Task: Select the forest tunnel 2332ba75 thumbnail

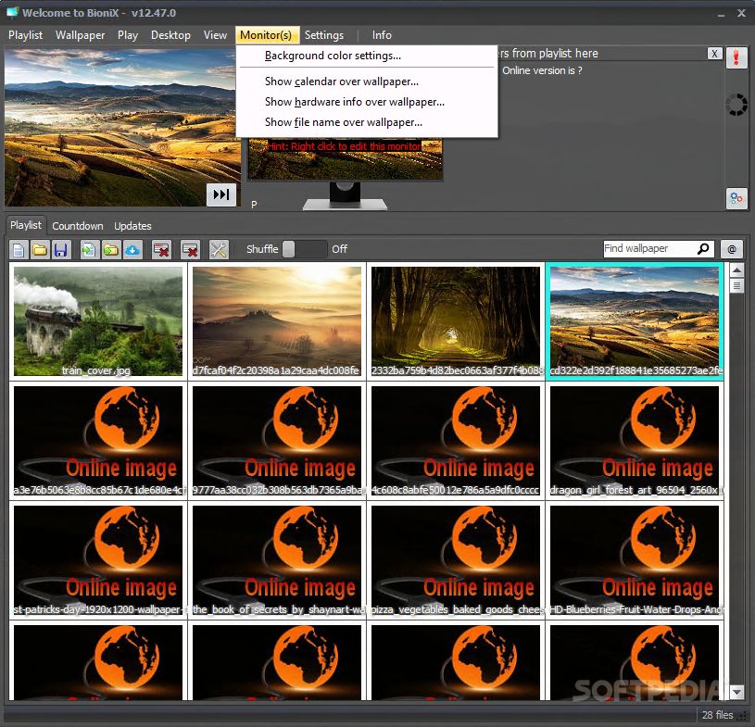Action: [456, 321]
